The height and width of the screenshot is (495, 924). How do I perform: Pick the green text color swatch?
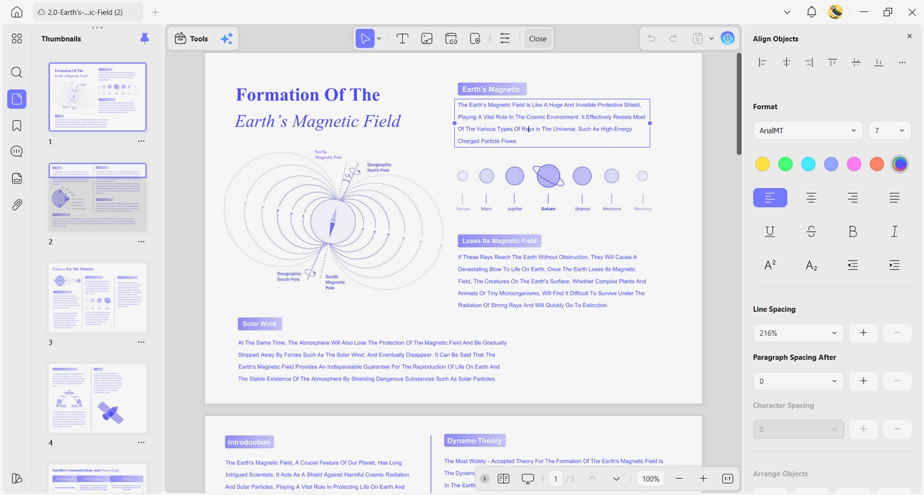click(785, 164)
